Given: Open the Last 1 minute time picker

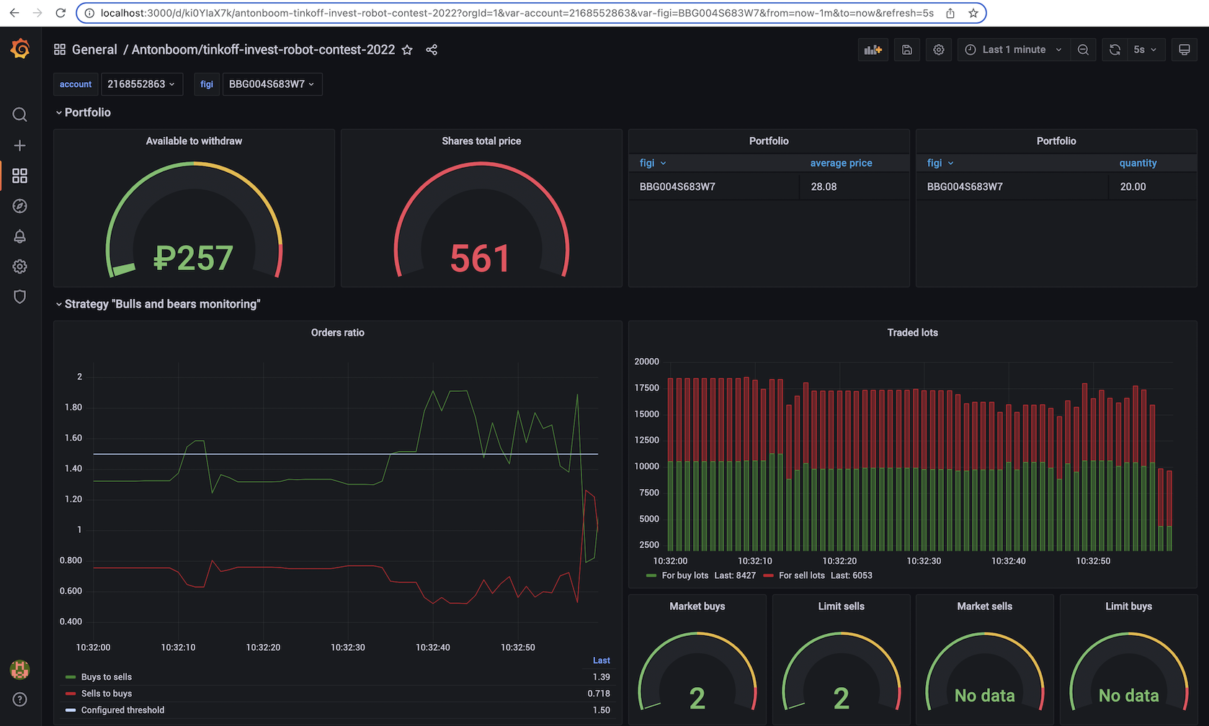Looking at the screenshot, I should [x=1014, y=50].
